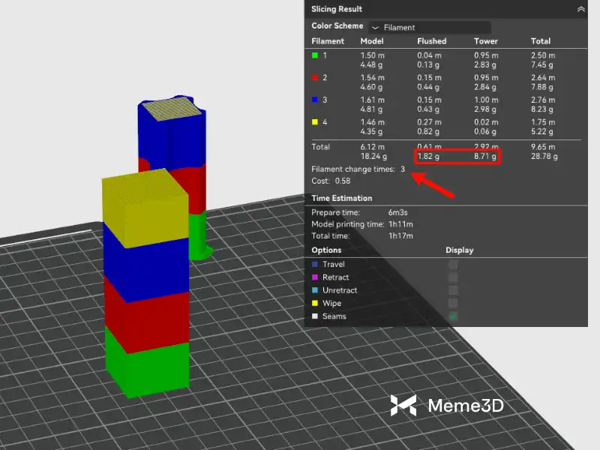Select the red Filament 2 swatch
This screenshot has width=600, height=450.
[315, 78]
